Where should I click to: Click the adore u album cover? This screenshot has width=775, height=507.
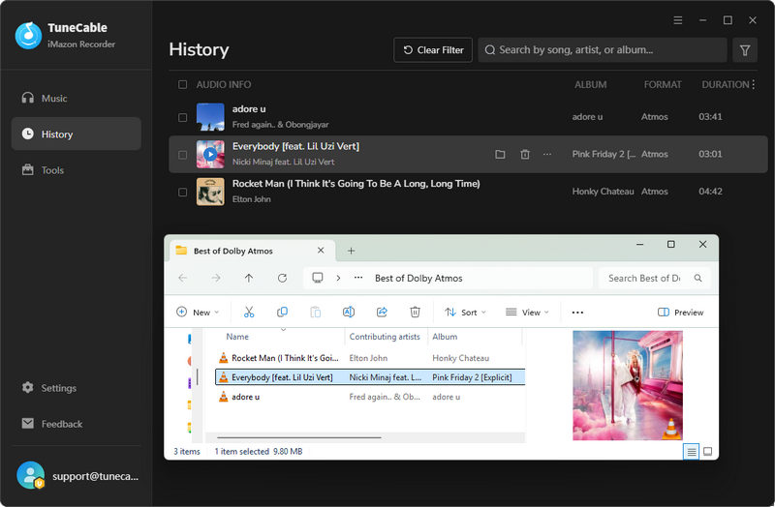point(210,117)
